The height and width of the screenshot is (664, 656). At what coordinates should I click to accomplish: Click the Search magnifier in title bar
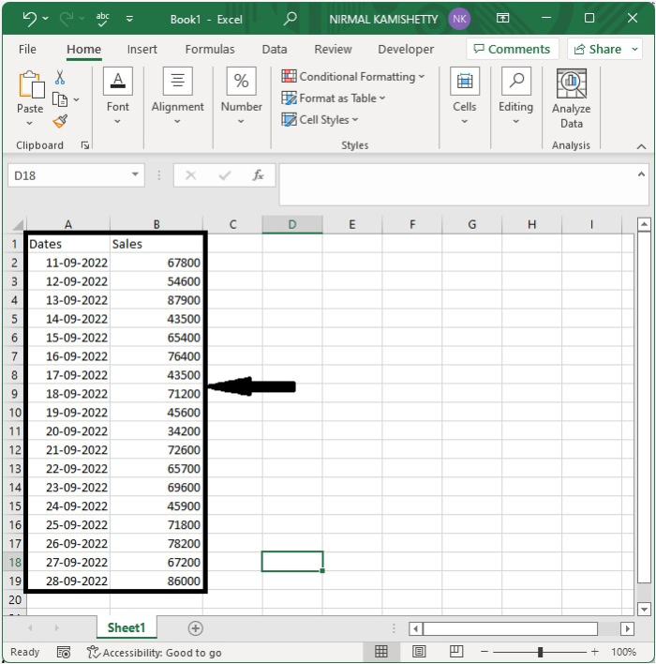(x=290, y=19)
